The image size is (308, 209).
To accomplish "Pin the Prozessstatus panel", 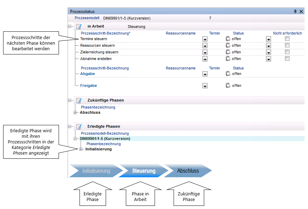I will coord(295,12).
